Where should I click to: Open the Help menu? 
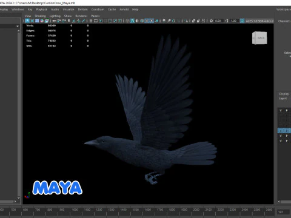tap(135, 10)
